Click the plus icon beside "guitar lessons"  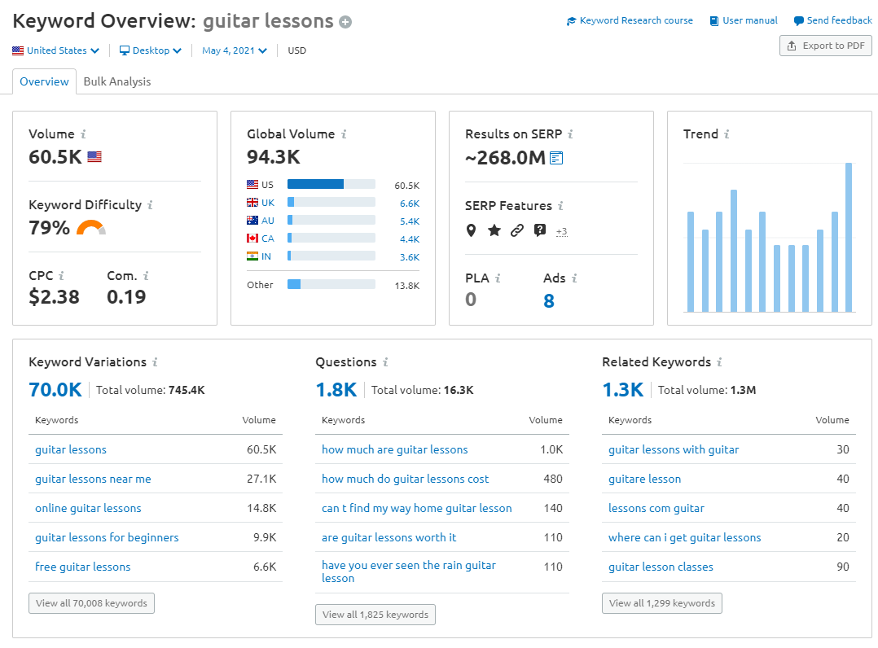click(345, 21)
